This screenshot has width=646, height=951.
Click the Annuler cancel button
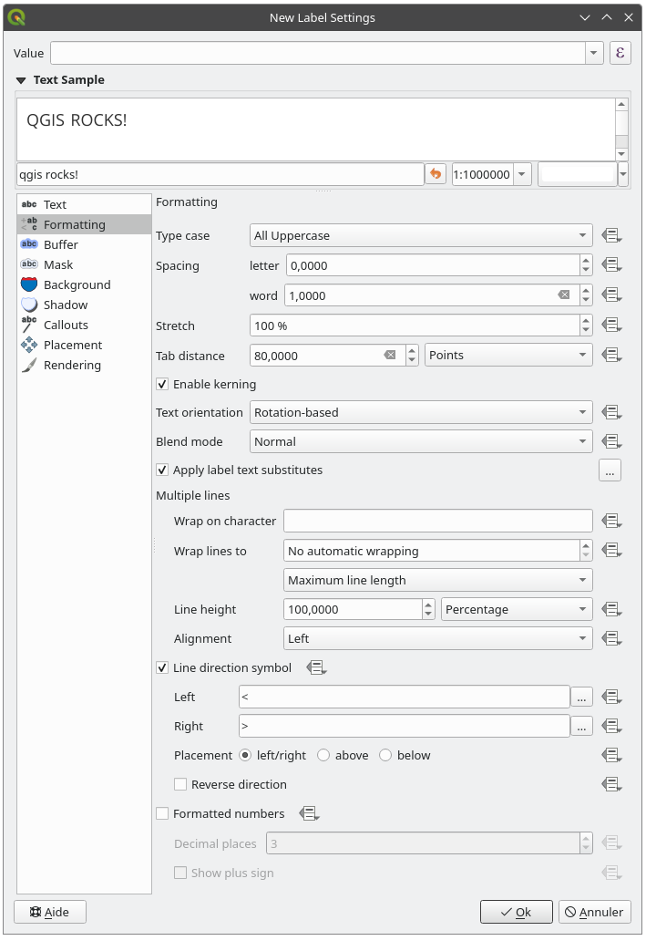pos(594,912)
